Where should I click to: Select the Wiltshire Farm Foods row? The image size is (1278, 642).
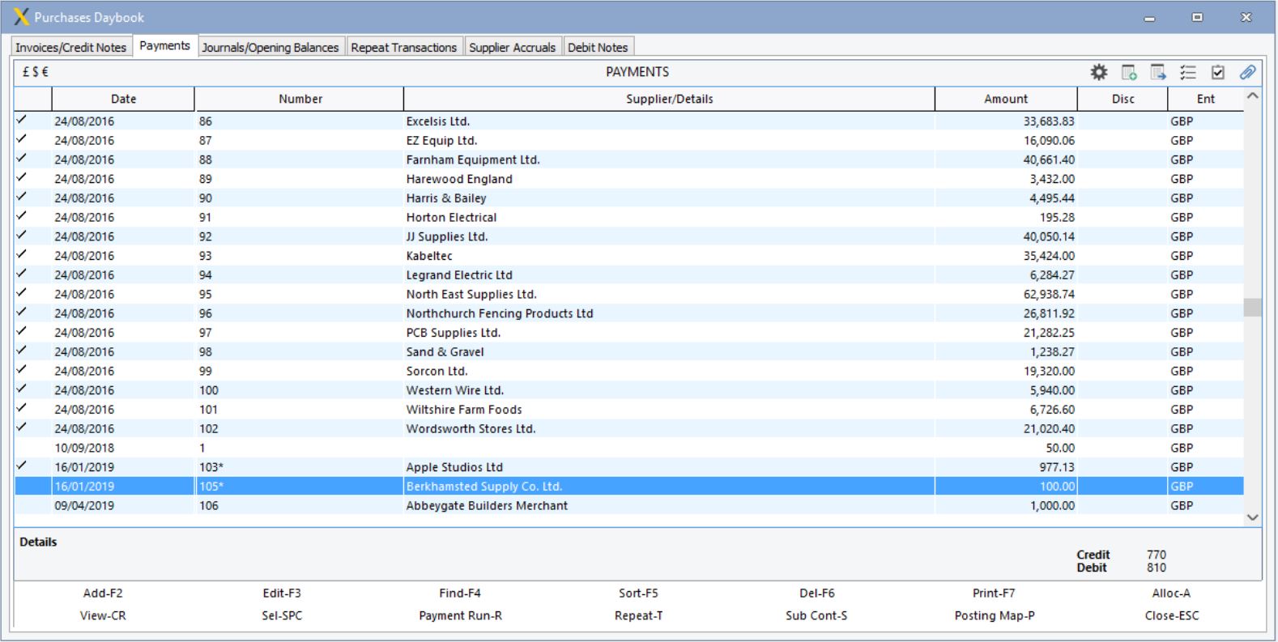(x=629, y=410)
